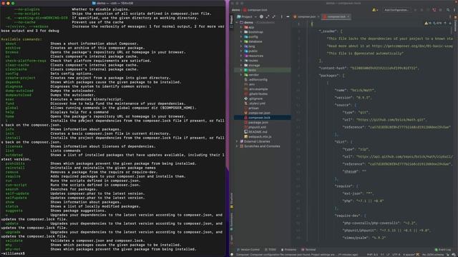
Task: Collapse the demo project root node
Action: pos(237,22)
